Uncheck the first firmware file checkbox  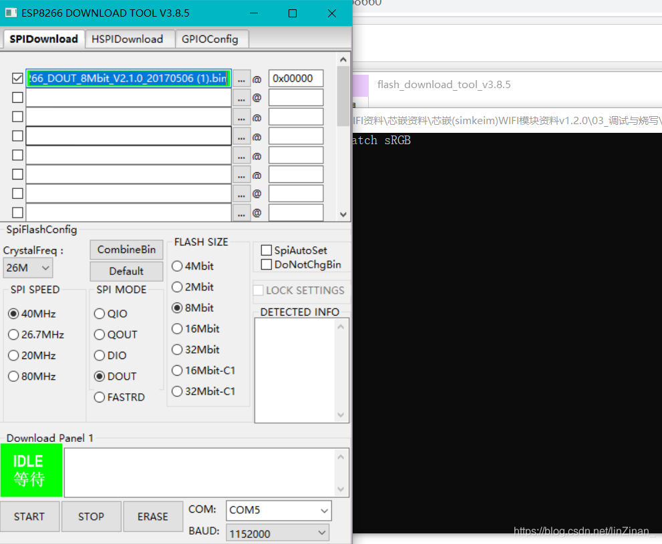(18, 79)
